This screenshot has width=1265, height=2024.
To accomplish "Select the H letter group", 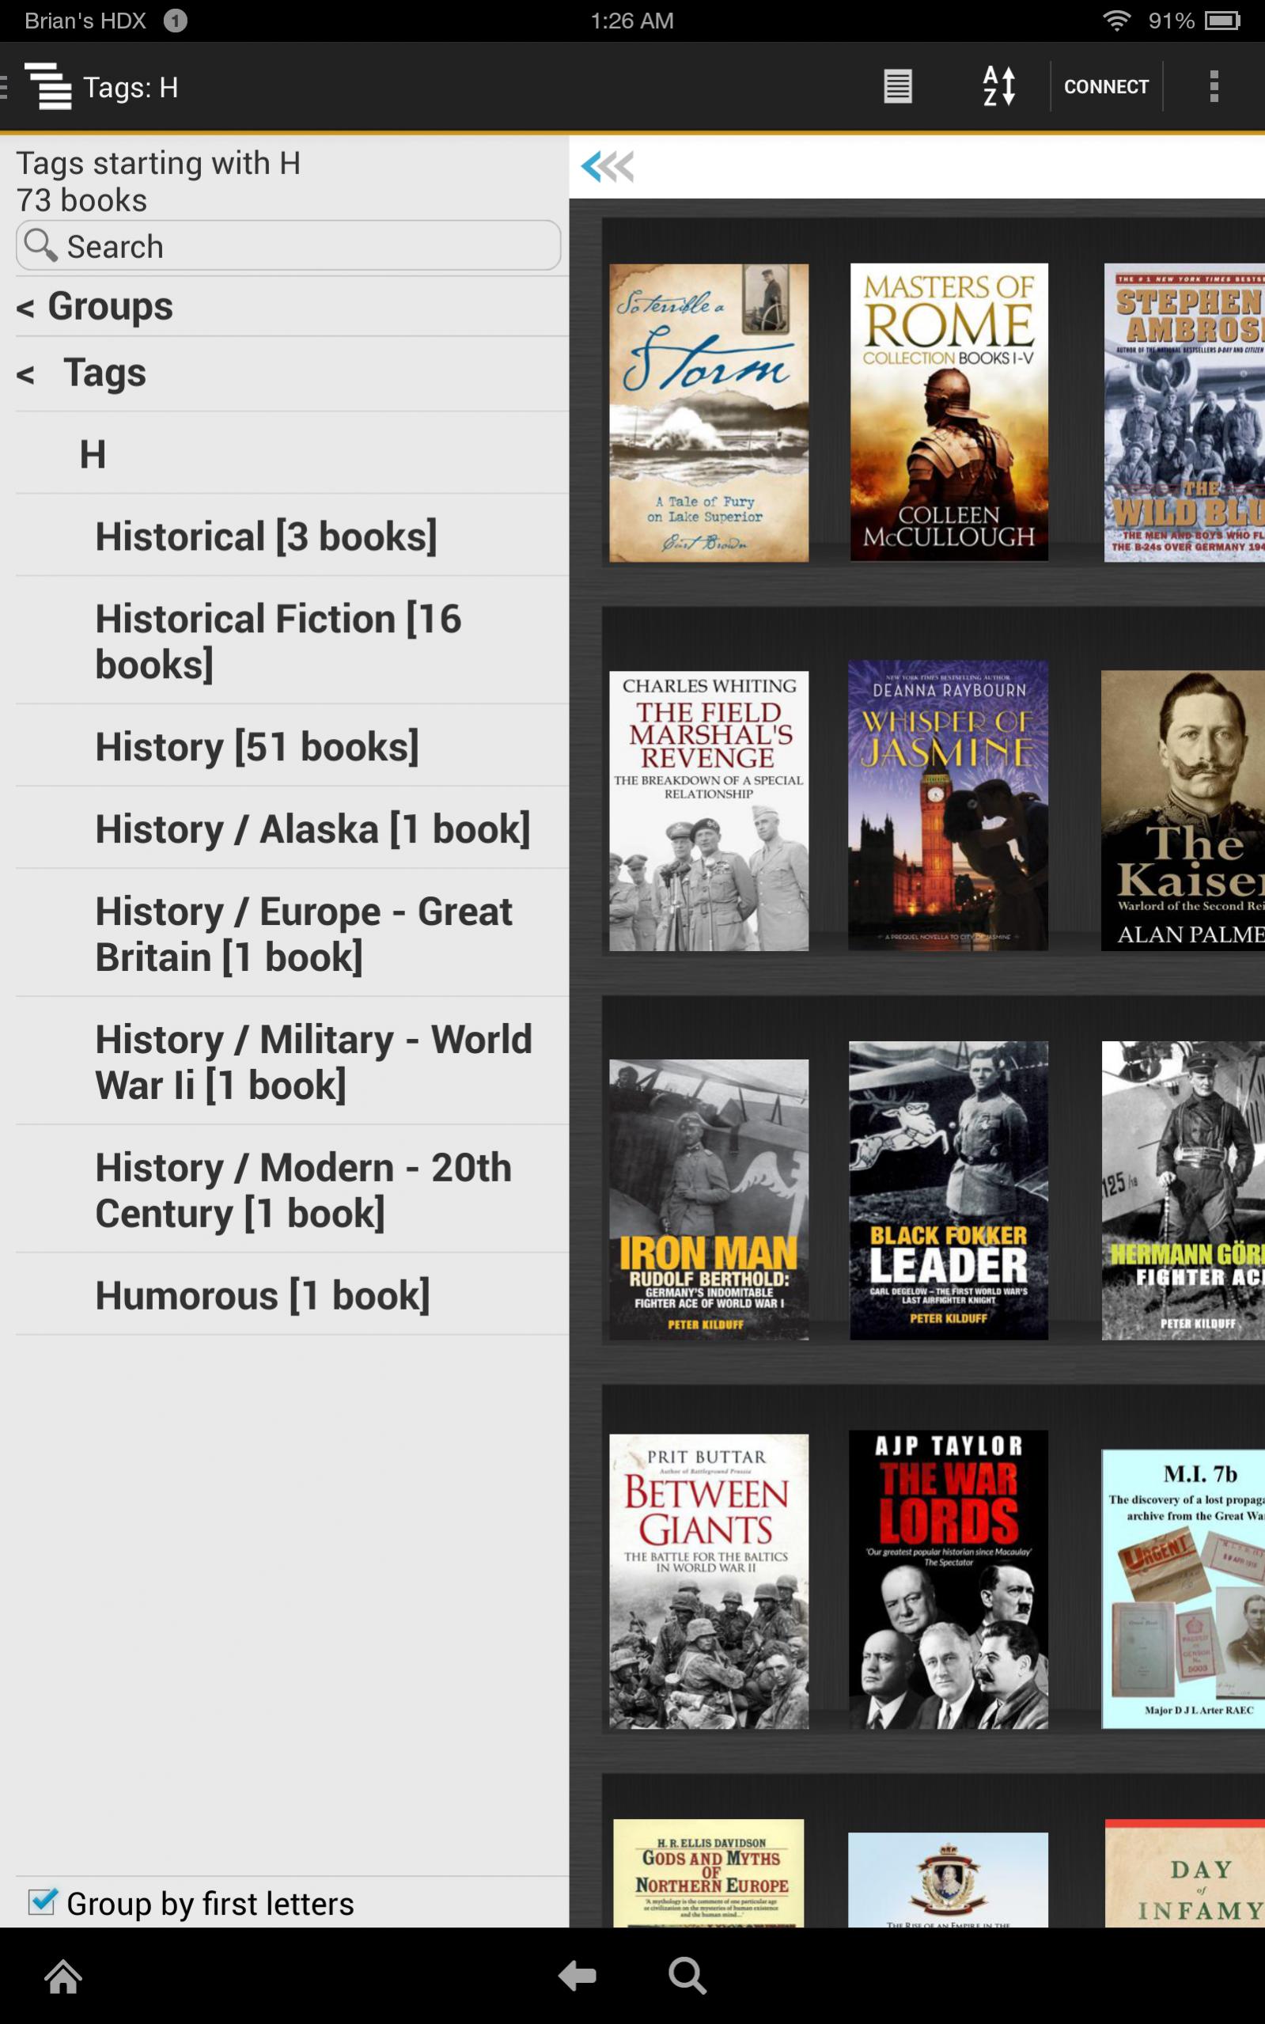I will pos(292,453).
